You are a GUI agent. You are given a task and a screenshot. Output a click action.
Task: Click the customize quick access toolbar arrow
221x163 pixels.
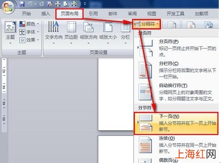[x=85, y=4]
